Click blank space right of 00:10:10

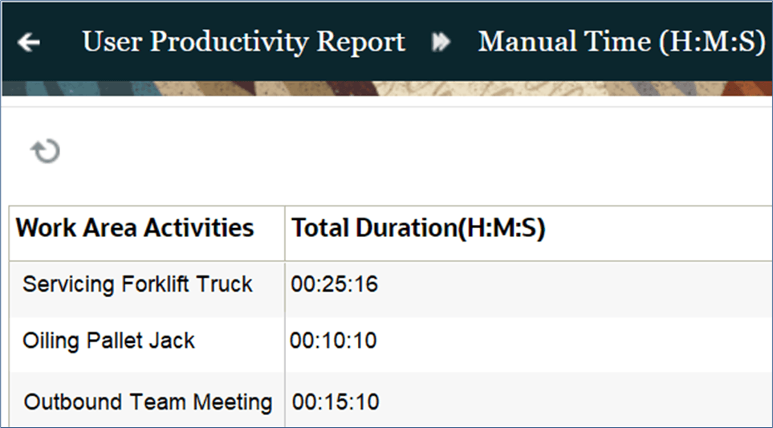(562, 341)
